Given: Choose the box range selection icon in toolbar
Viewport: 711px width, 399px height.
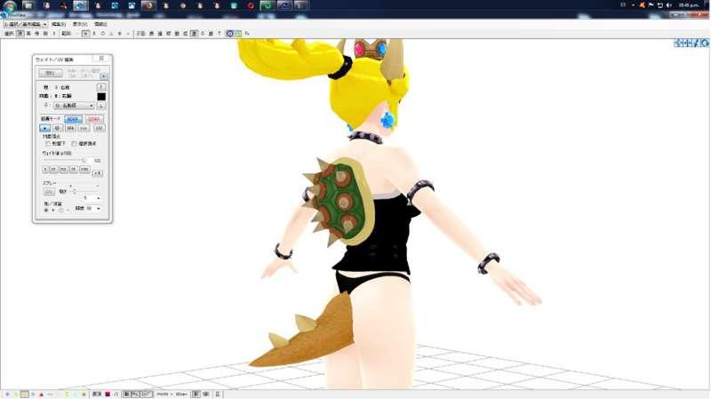Looking at the screenshot, I should [x=85, y=34].
